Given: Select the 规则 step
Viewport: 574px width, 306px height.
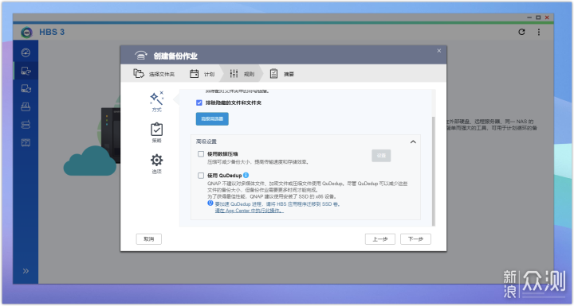Looking at the screenshot, I should point(242,74).
